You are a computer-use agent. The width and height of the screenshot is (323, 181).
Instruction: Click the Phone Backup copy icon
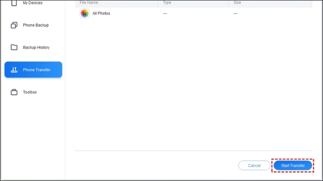[14, 25]
